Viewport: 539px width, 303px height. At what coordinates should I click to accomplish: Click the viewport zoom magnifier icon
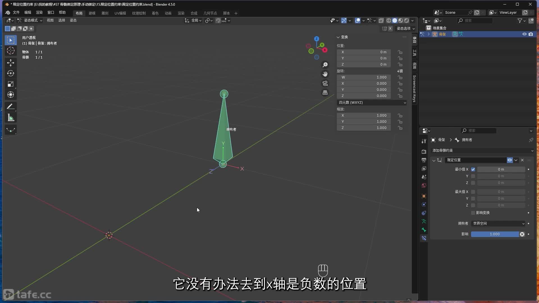(325, 65)
